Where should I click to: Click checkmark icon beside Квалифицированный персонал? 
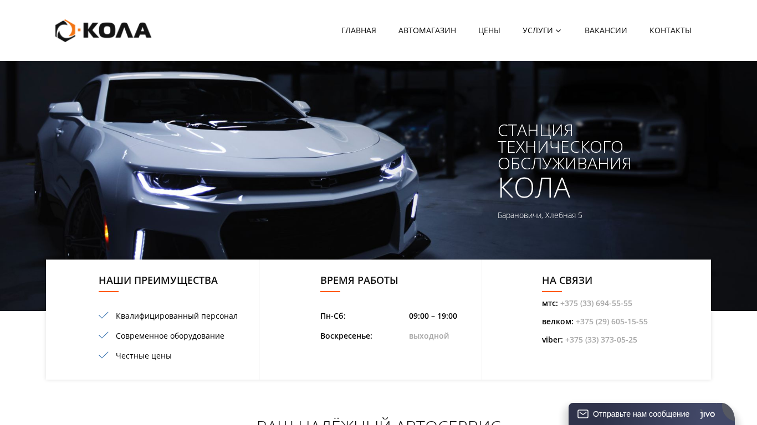coord(104,315)
